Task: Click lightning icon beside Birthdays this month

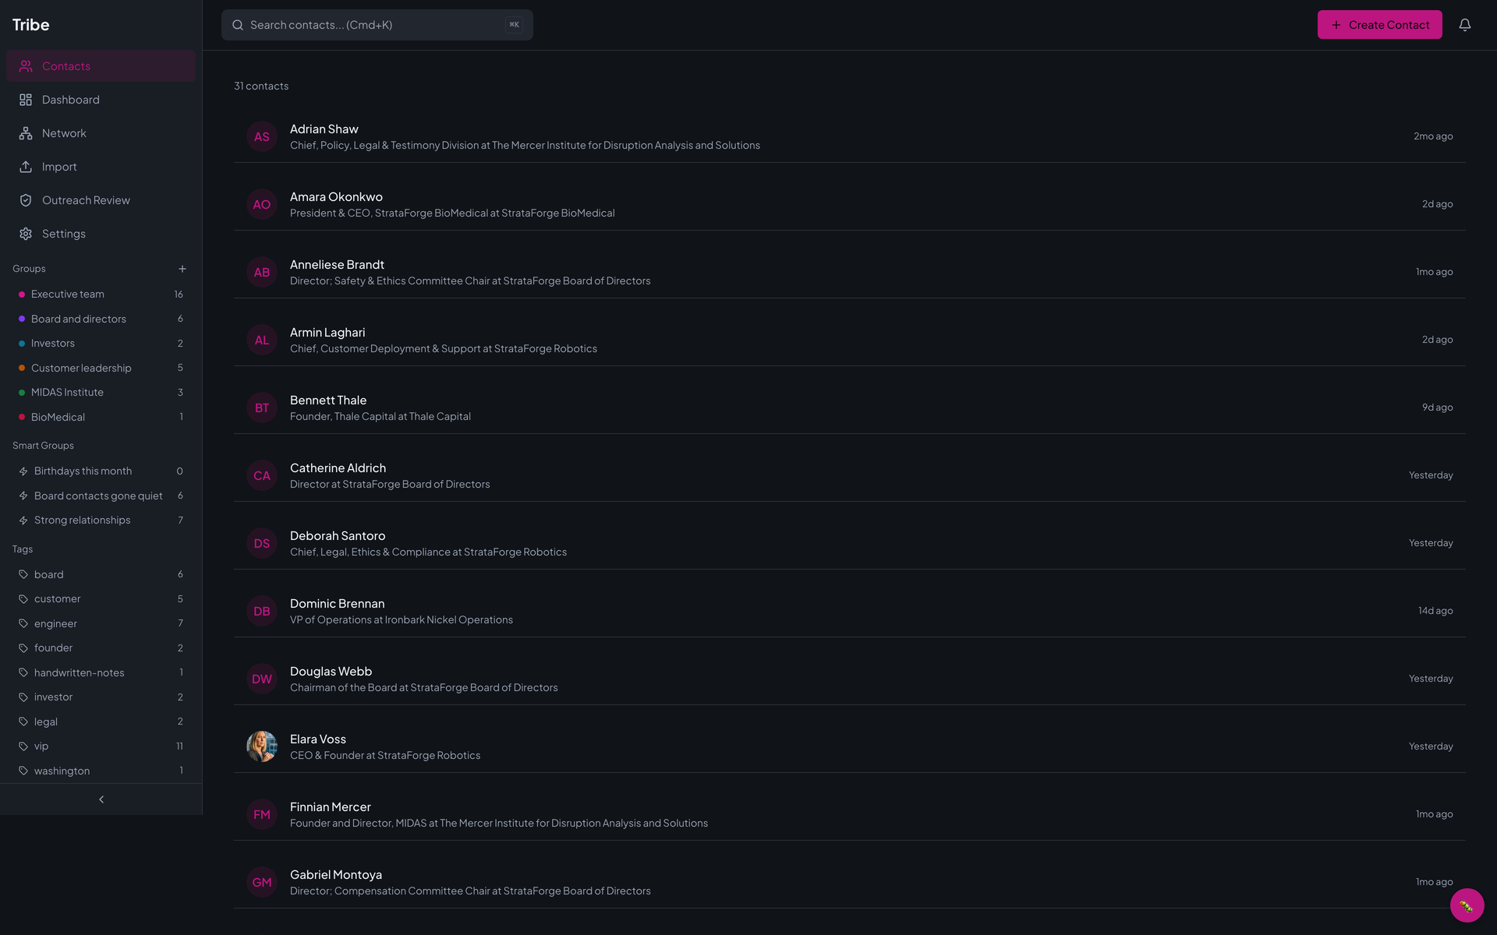Action: point(23,471)
